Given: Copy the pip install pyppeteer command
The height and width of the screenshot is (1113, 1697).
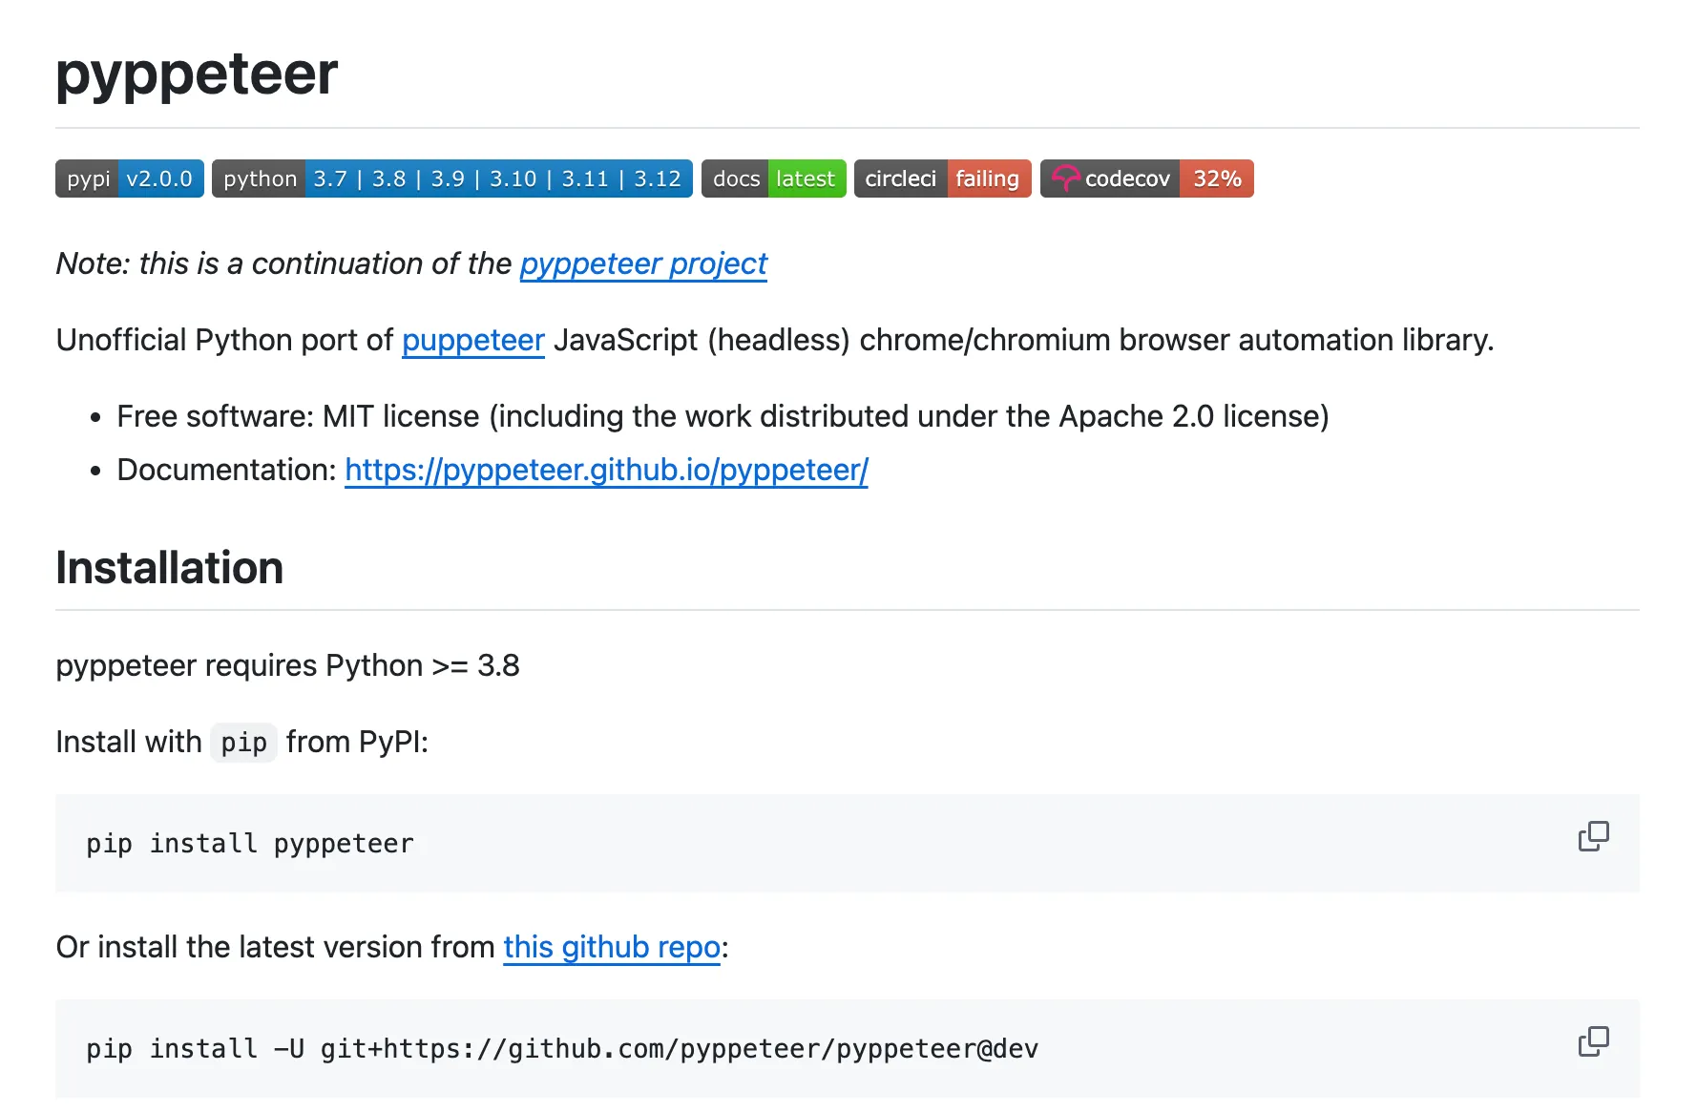Looking at the screenshot, I should click(x=1593, y=836).
